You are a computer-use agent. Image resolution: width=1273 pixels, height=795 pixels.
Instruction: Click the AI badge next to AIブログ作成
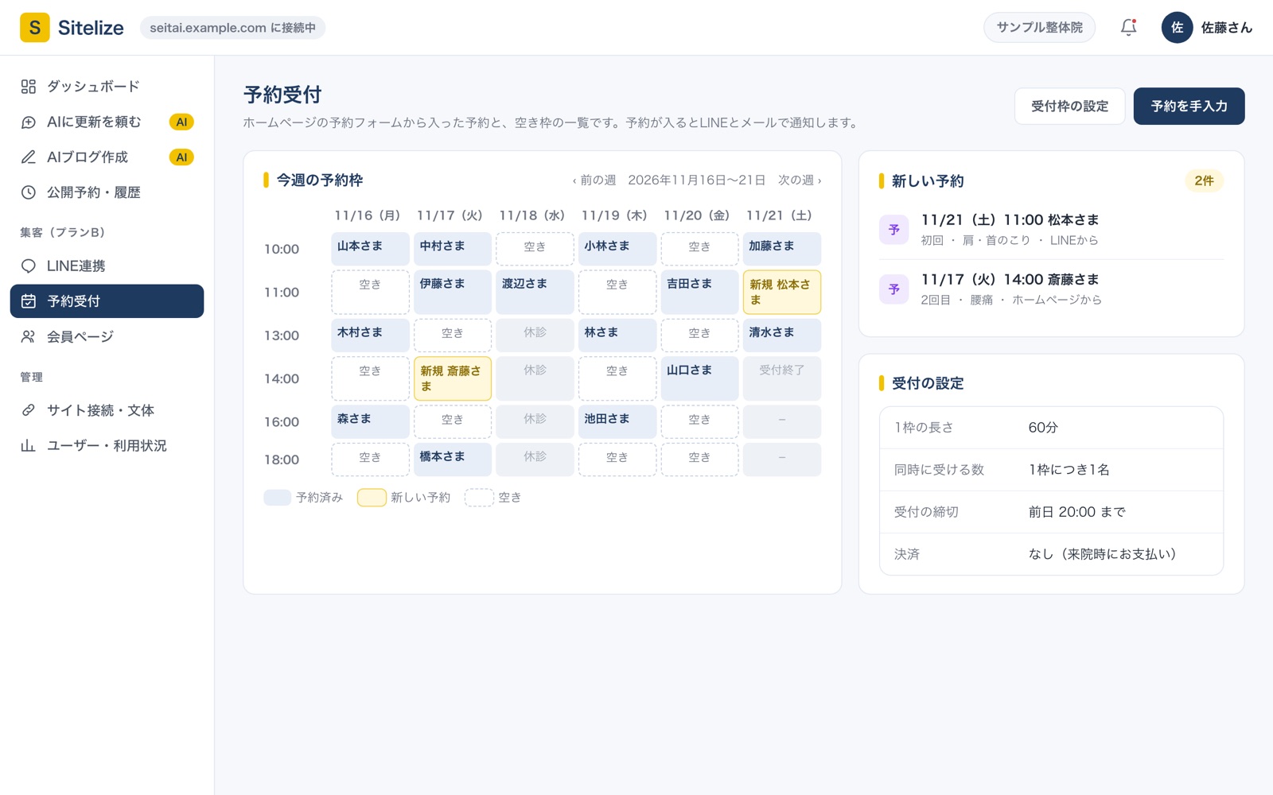pyautogui.click(x=181, y=157)
